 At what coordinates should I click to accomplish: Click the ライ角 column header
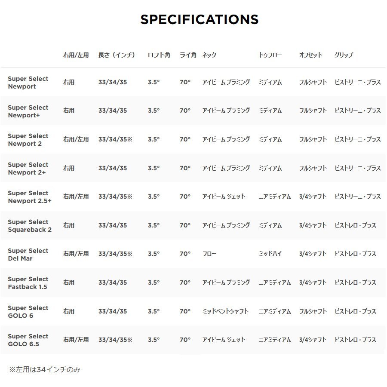pyautogui.click(x=188, y=55)
